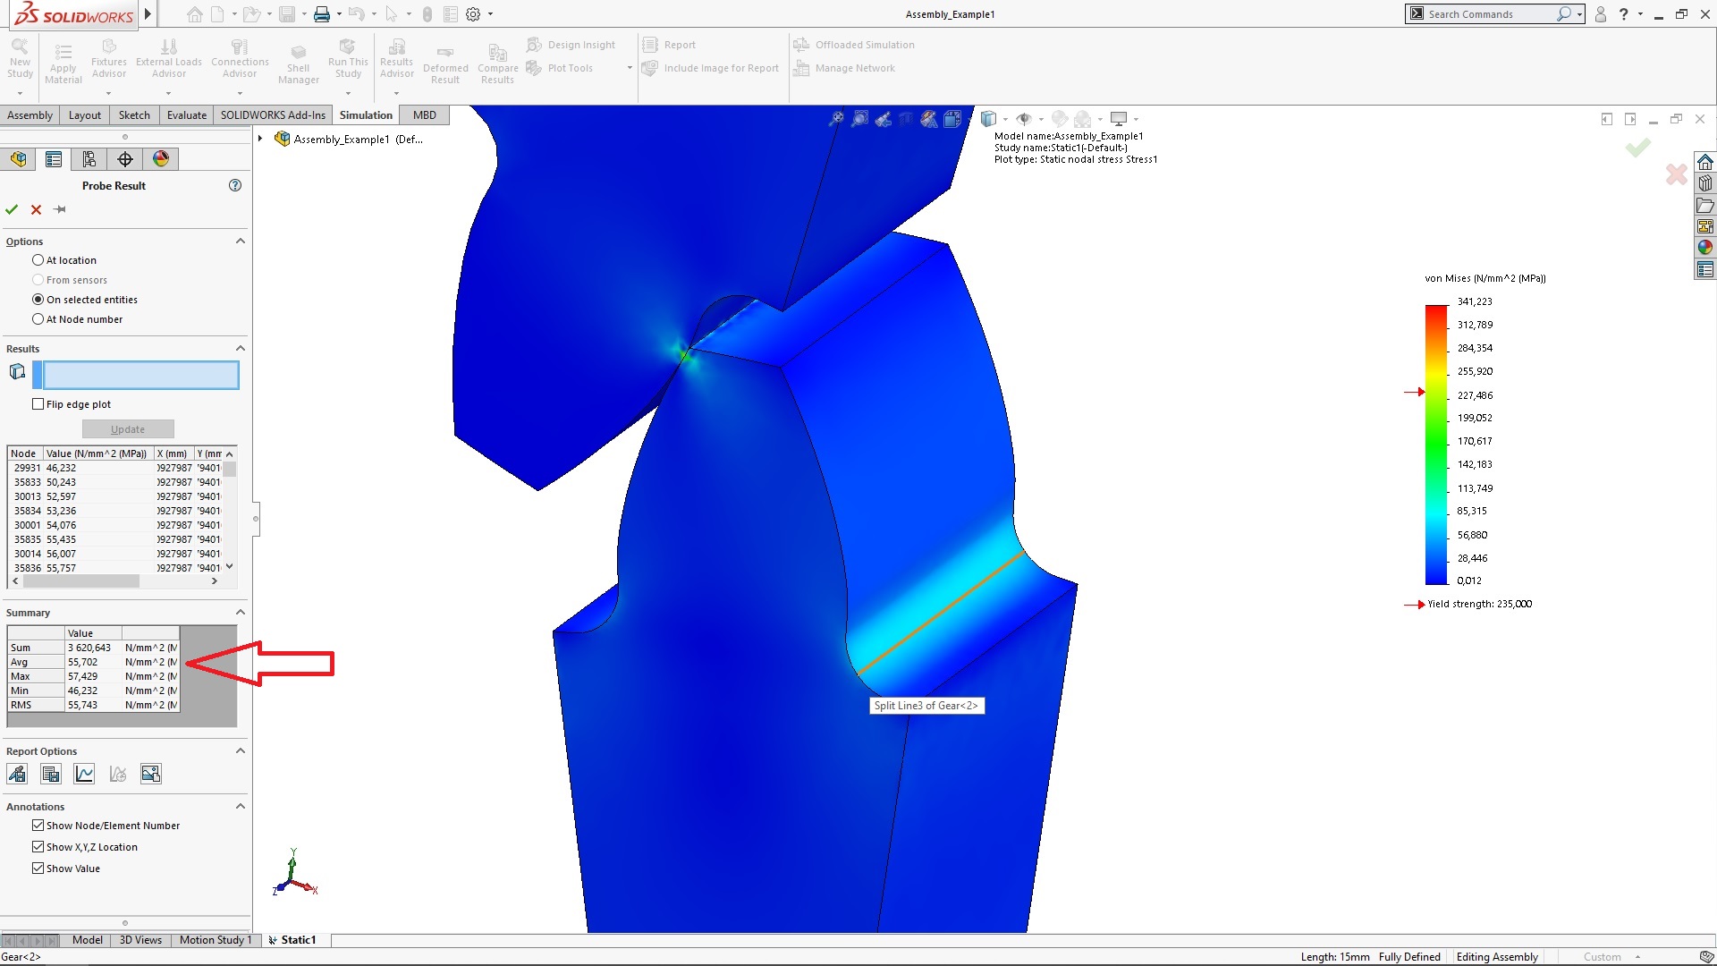The width and height of the screenshot is (1717, 966).
Task: Open the New Study dropdown arrow
Action: click(x=19, y=93)
